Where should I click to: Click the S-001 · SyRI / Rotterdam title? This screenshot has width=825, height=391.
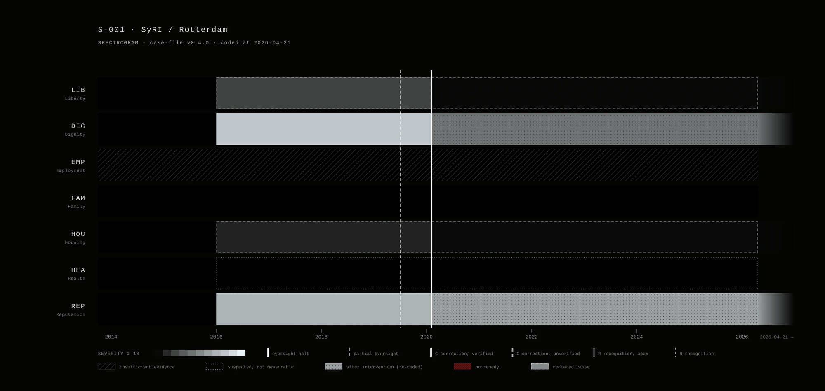163,30
